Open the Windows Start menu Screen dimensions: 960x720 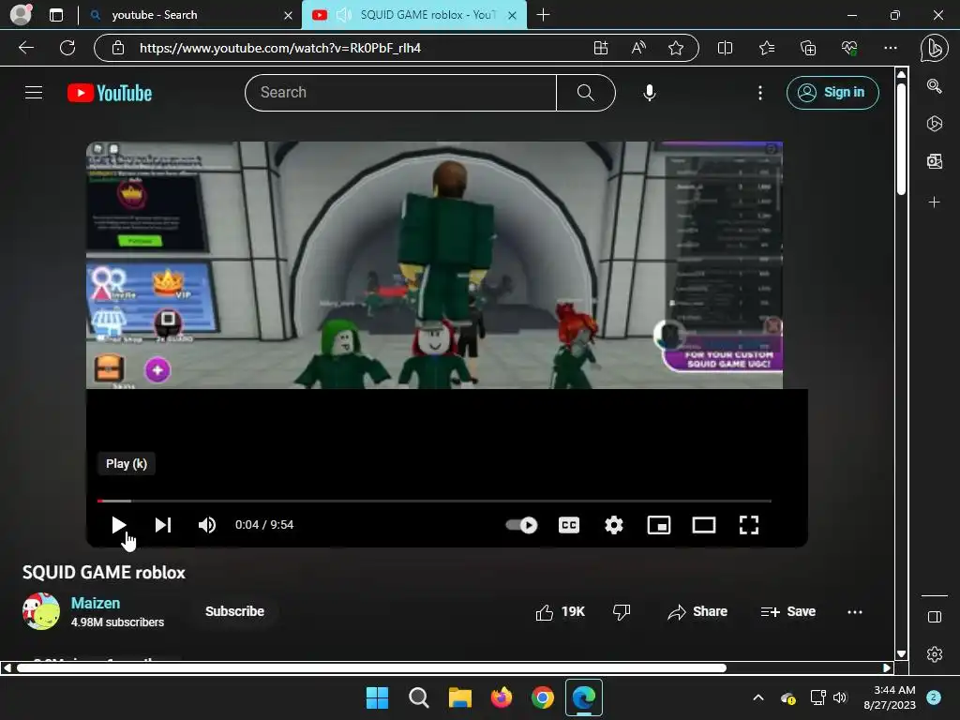pos(377,697)
